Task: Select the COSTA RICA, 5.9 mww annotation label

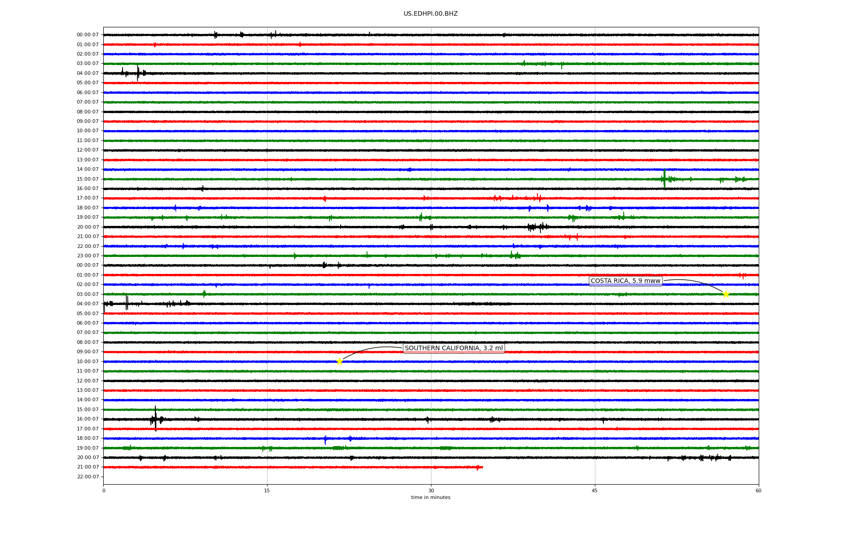Action: point(625,281)
